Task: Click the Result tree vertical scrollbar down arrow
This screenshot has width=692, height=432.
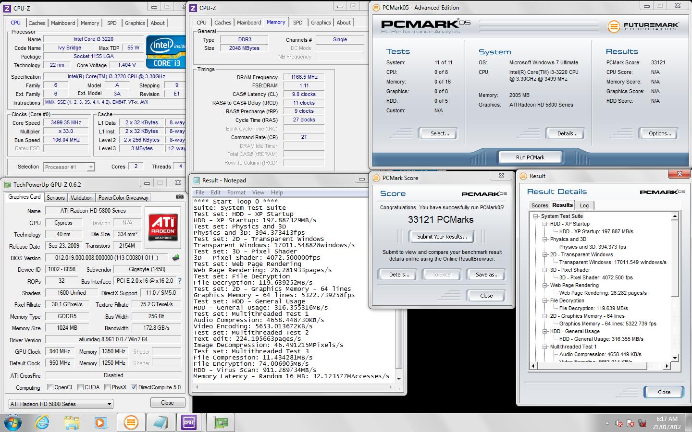Action: (x=675, y=358)
